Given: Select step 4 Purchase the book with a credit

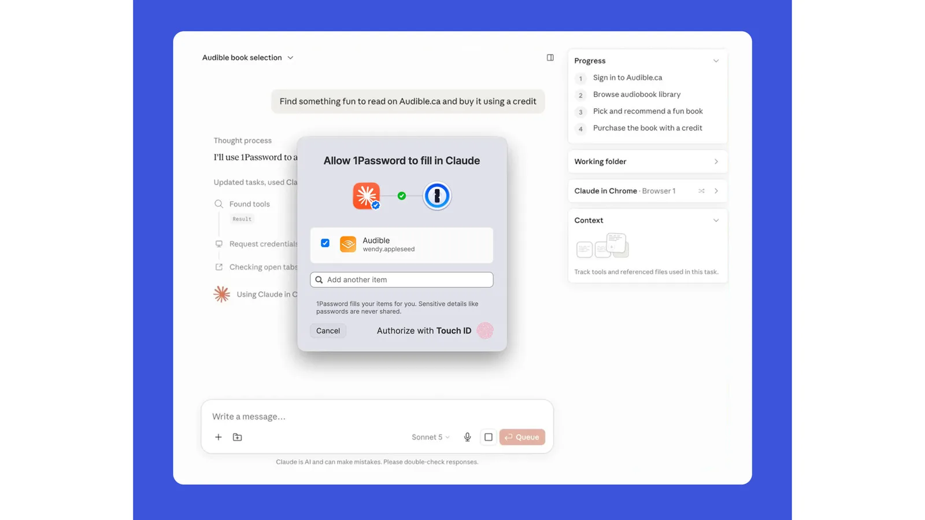Looking at the screenshot, I should [x=639, y=128].
